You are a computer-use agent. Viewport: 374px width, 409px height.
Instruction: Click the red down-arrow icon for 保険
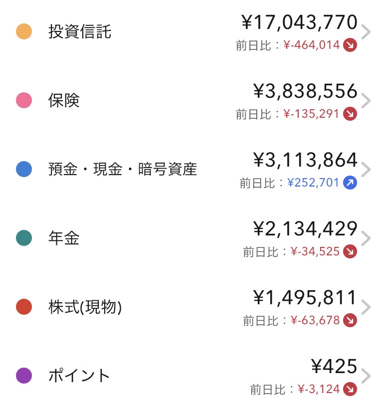click(x=351, y=114)
